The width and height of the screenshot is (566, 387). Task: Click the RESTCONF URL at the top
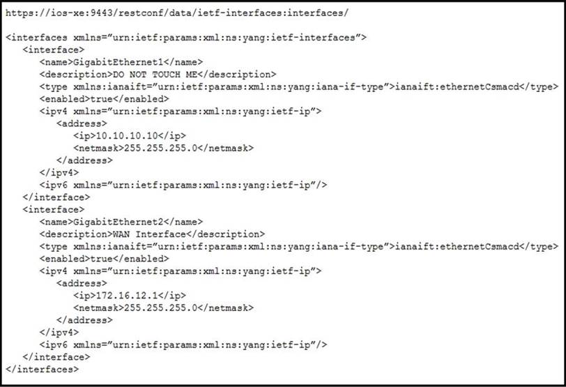(177, 13)
